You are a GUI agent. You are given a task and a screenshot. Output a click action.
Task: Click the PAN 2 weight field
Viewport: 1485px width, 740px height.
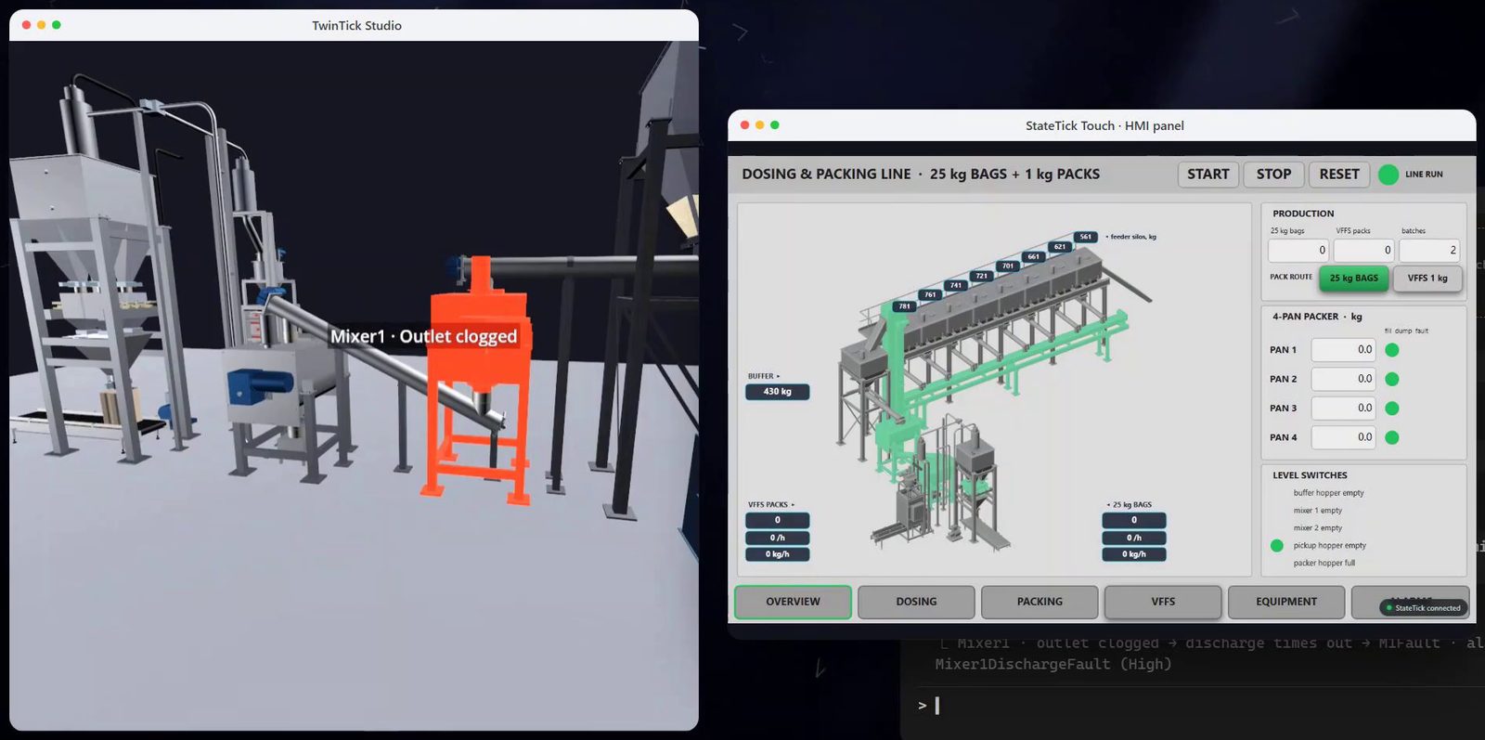[1343, 379]
